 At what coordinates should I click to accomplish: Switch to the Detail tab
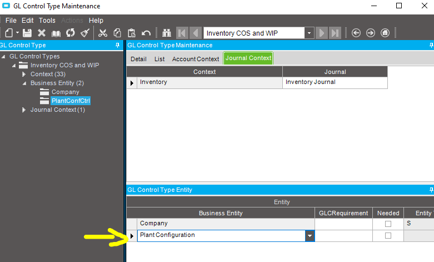[138, 59]
